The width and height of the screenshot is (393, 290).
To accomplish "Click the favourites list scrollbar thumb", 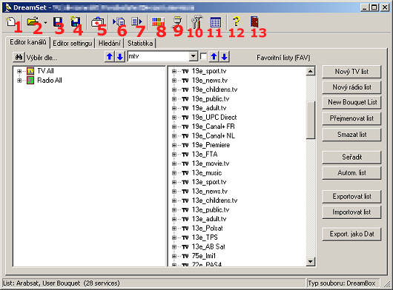I will pos(310,120).
